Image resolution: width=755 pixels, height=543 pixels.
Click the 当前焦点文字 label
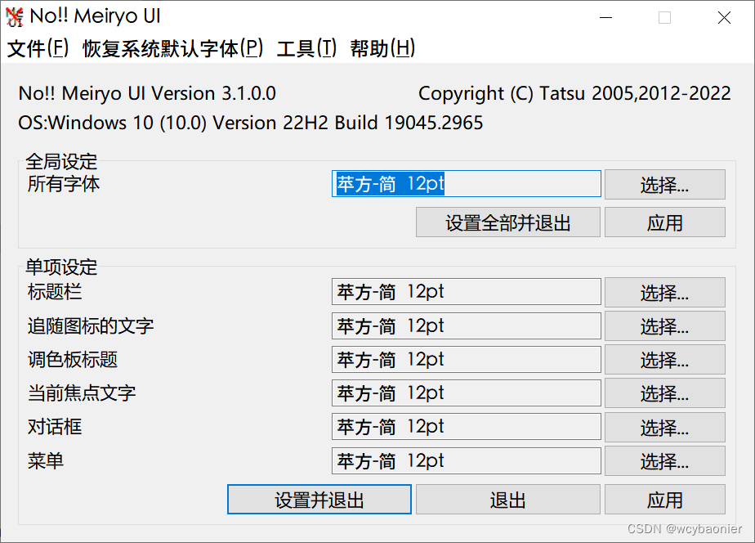point(82,393)
